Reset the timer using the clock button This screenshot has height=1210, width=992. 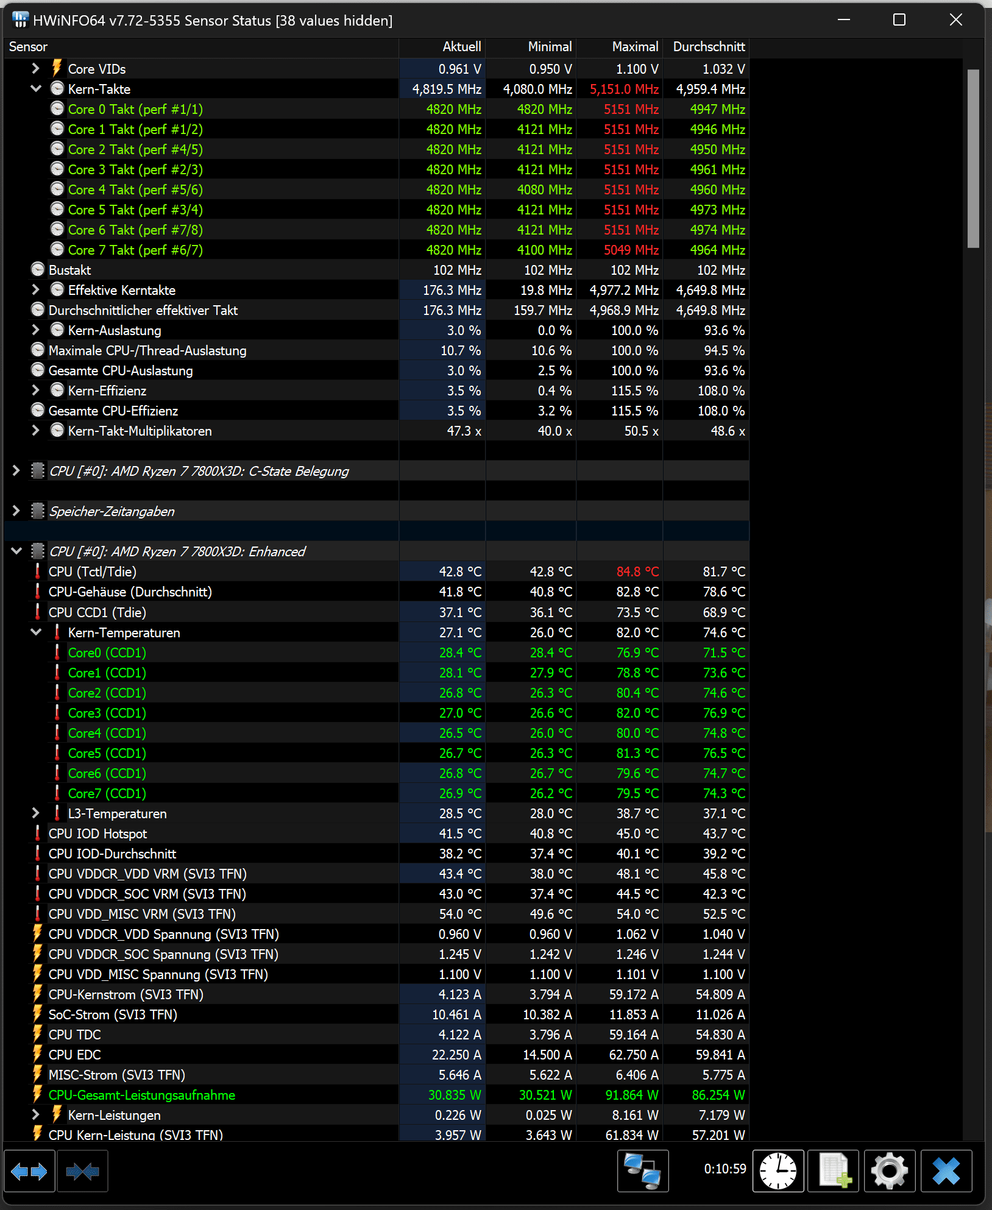778,1170
